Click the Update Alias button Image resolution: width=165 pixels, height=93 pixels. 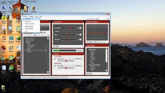pos(28,35)
